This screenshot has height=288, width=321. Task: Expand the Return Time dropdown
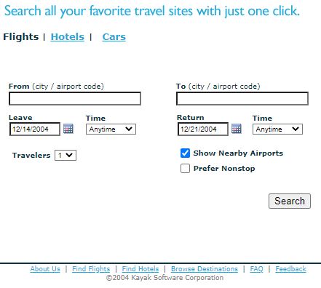click(x=277, y=129)
